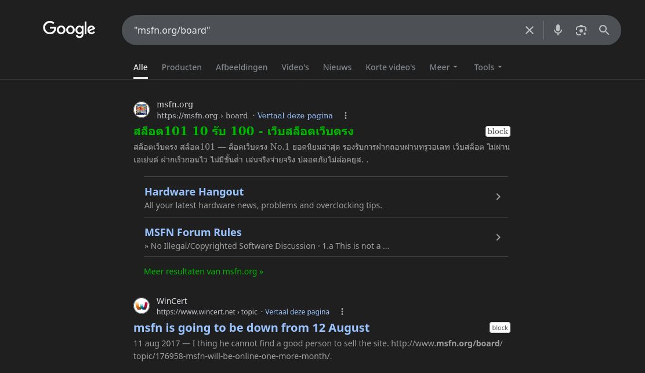Open three-dot menu for msfn.org result
This screenshot has width=645, height=373.
point(346,115)
